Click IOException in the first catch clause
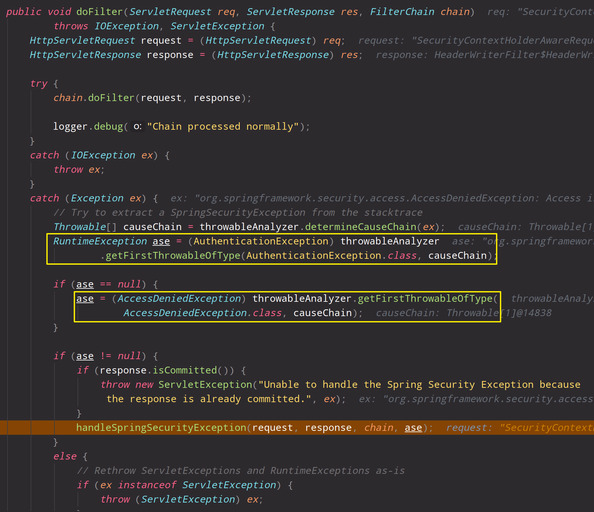 pyautogui.click(x=103, y=155)
